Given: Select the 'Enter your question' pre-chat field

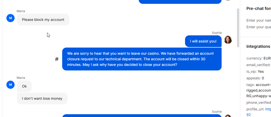Looking at the screenshot, I should point(258,27).
